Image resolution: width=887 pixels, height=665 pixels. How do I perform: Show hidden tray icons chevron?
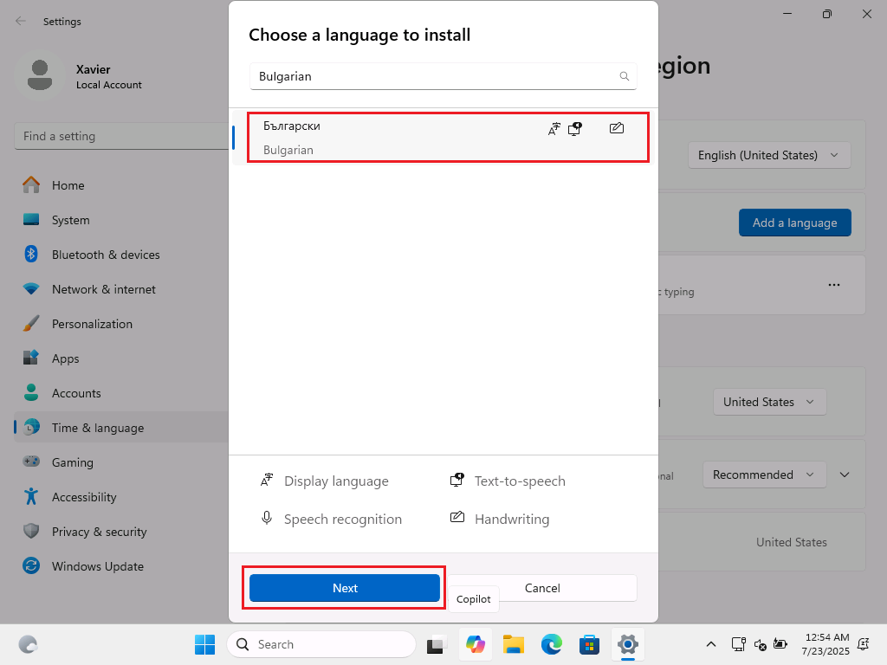click(x=711, y=644)
